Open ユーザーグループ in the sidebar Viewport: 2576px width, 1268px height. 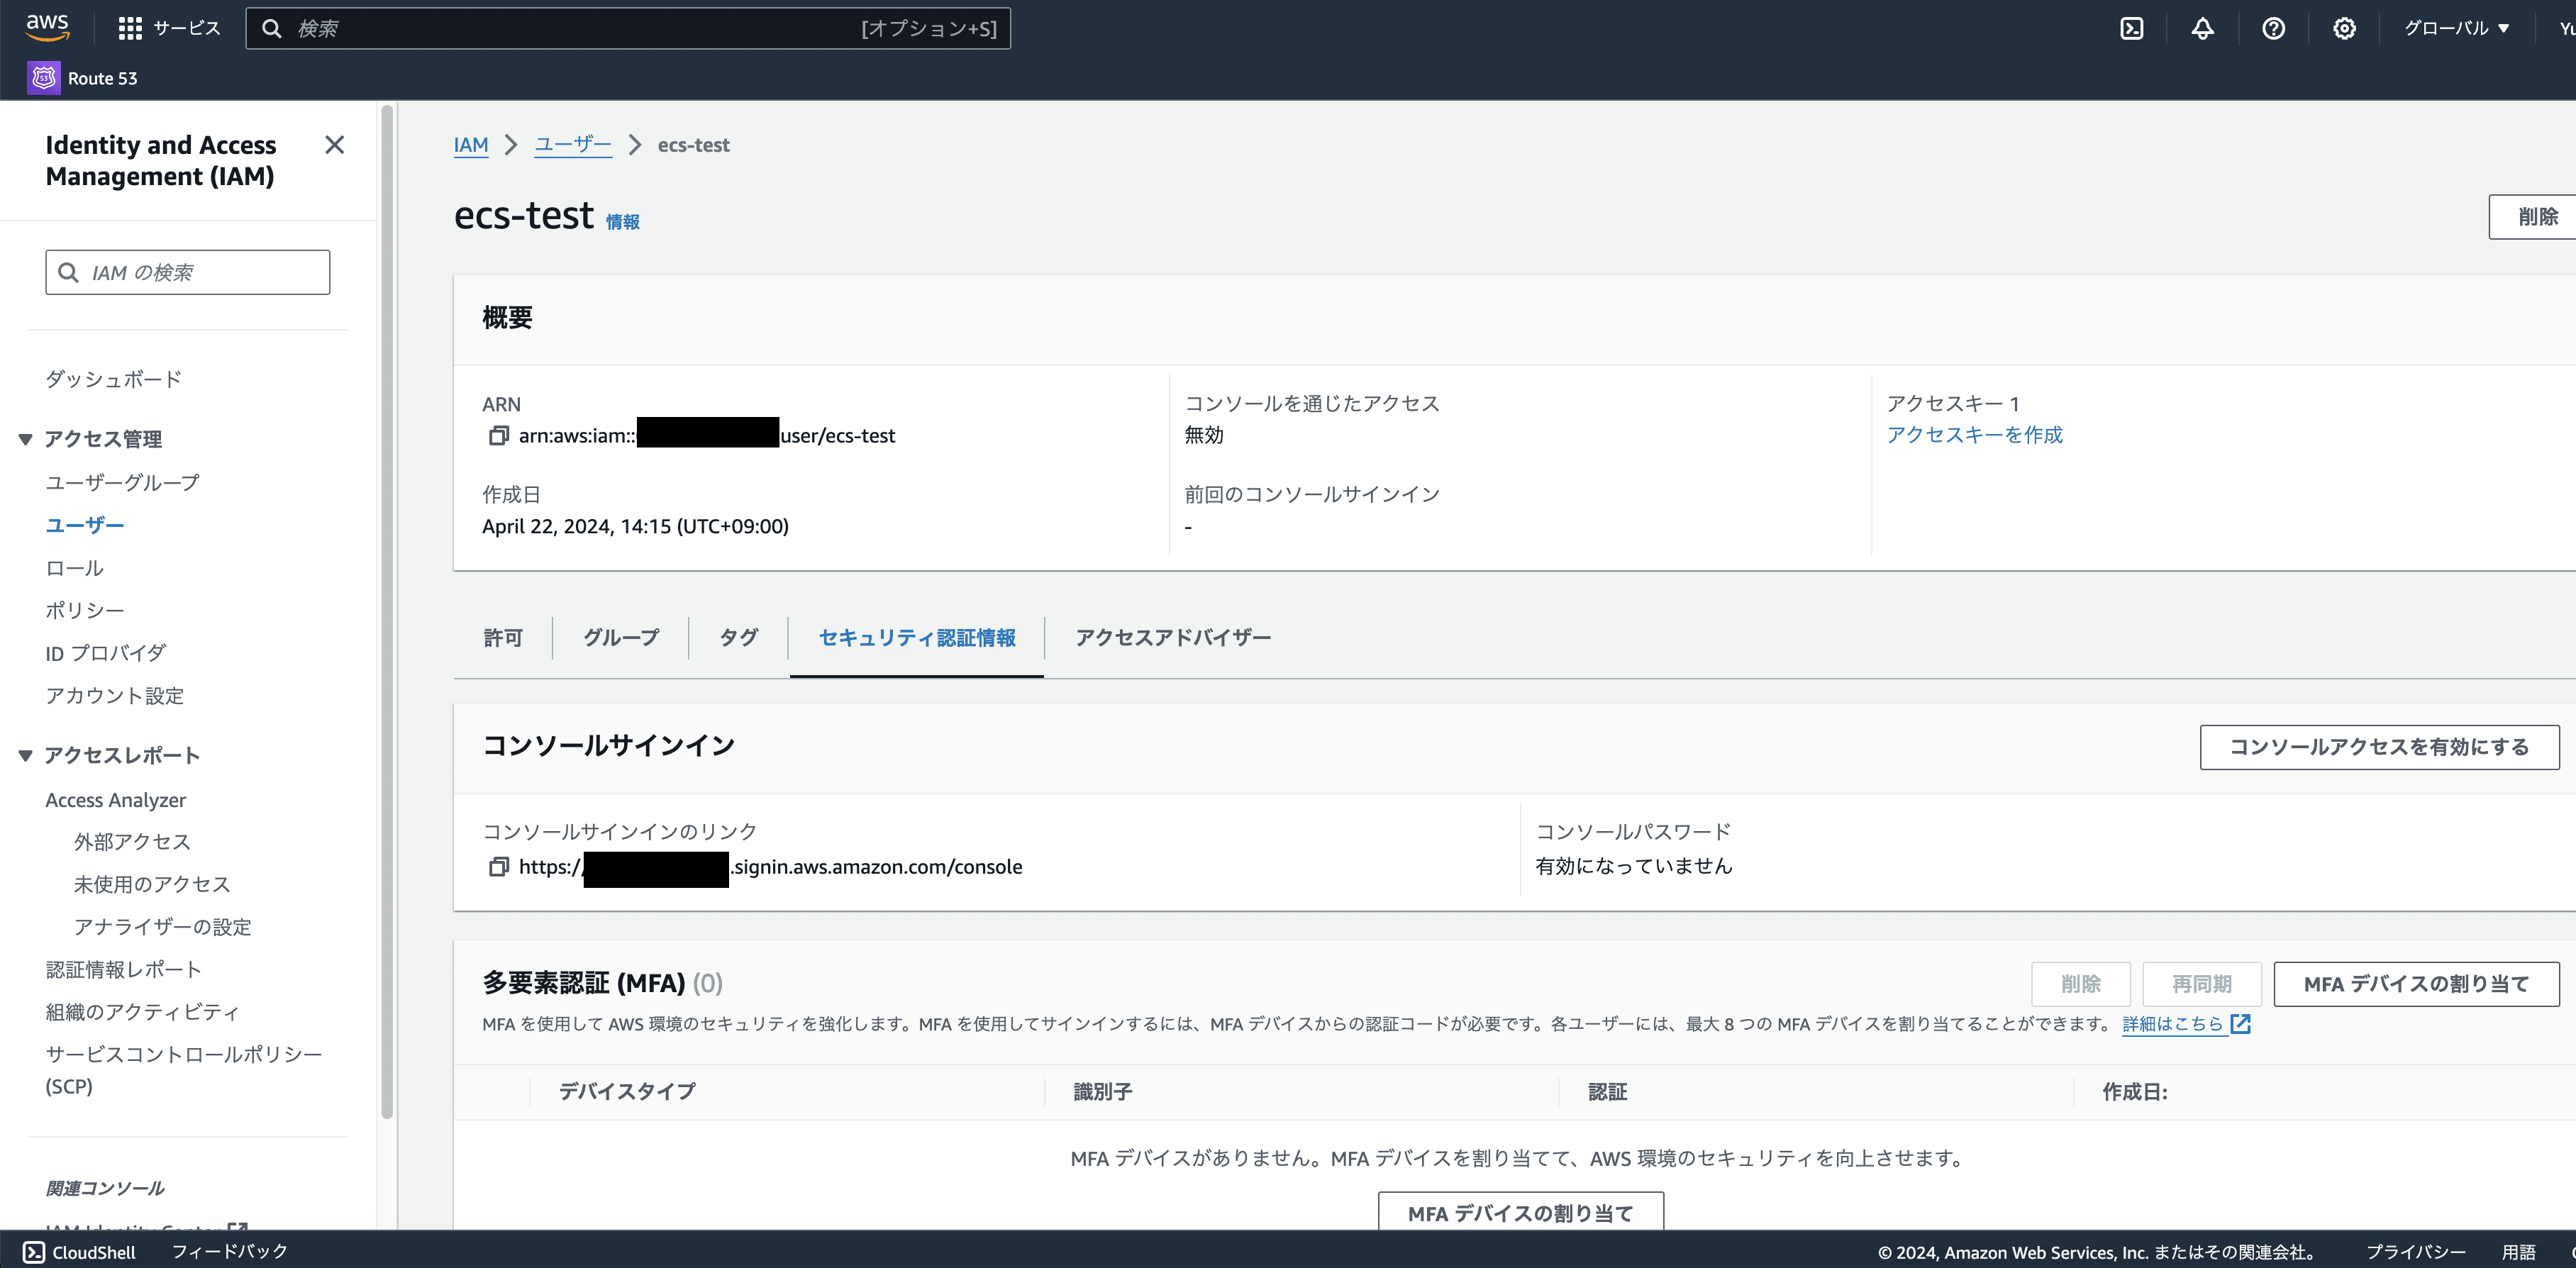tap(122, 482)
